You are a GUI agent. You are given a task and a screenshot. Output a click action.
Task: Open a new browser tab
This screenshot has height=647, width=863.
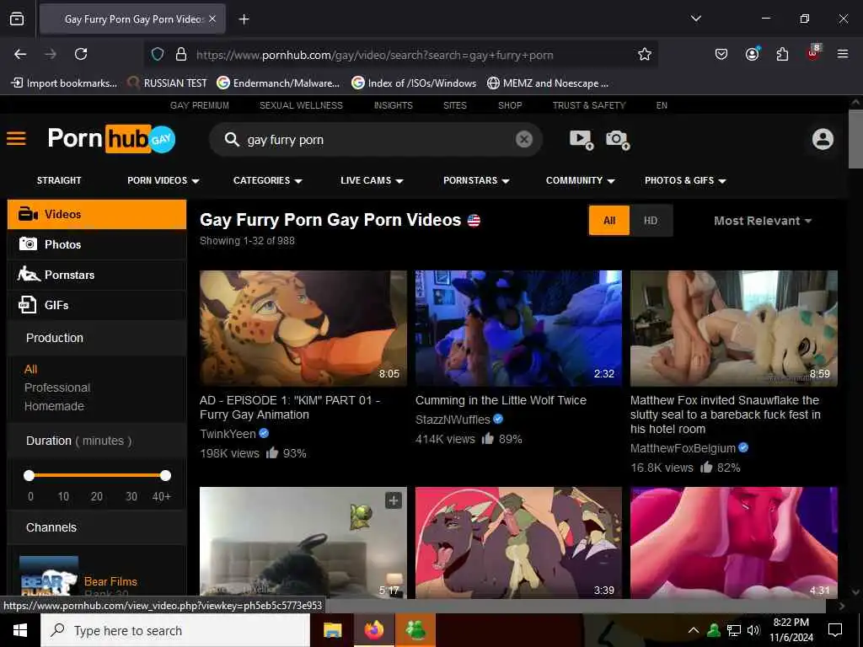point(244,19)
